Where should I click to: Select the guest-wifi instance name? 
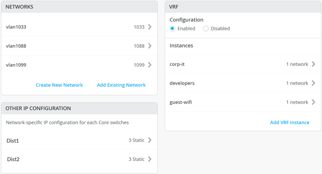tap(181, 102)
